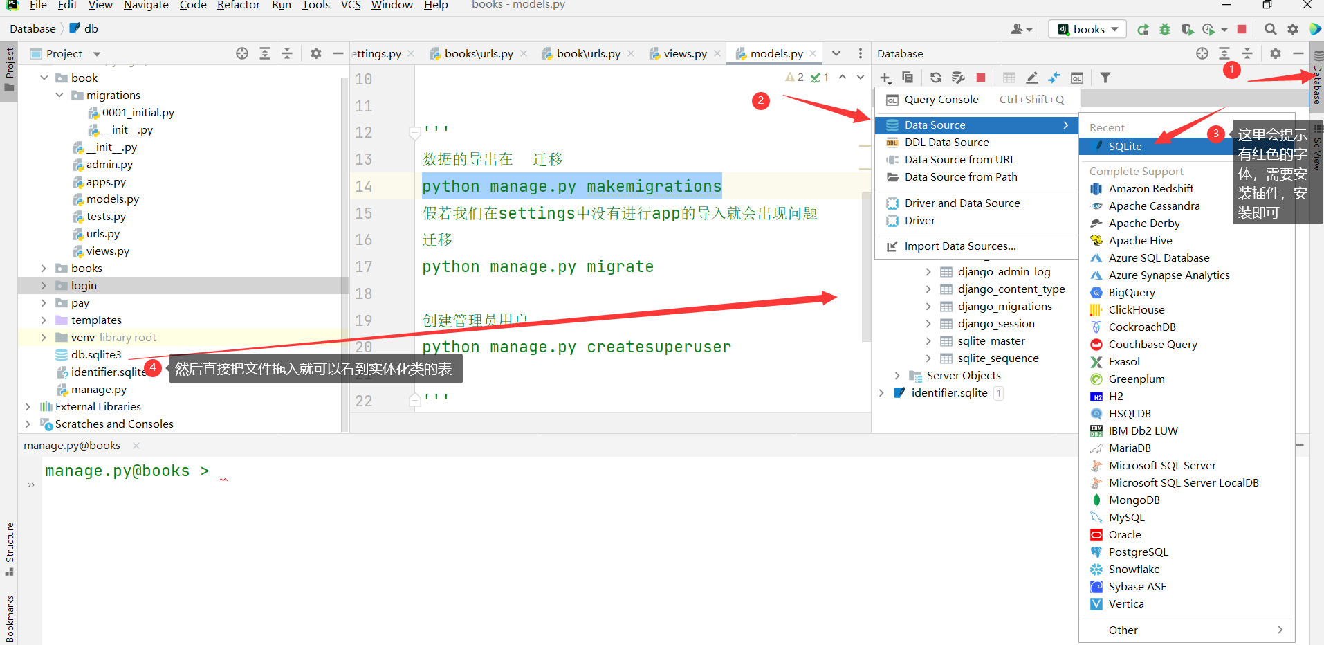Expand the django_admin_log table node
Screen dimensions: 1324x645
point(928,272)
